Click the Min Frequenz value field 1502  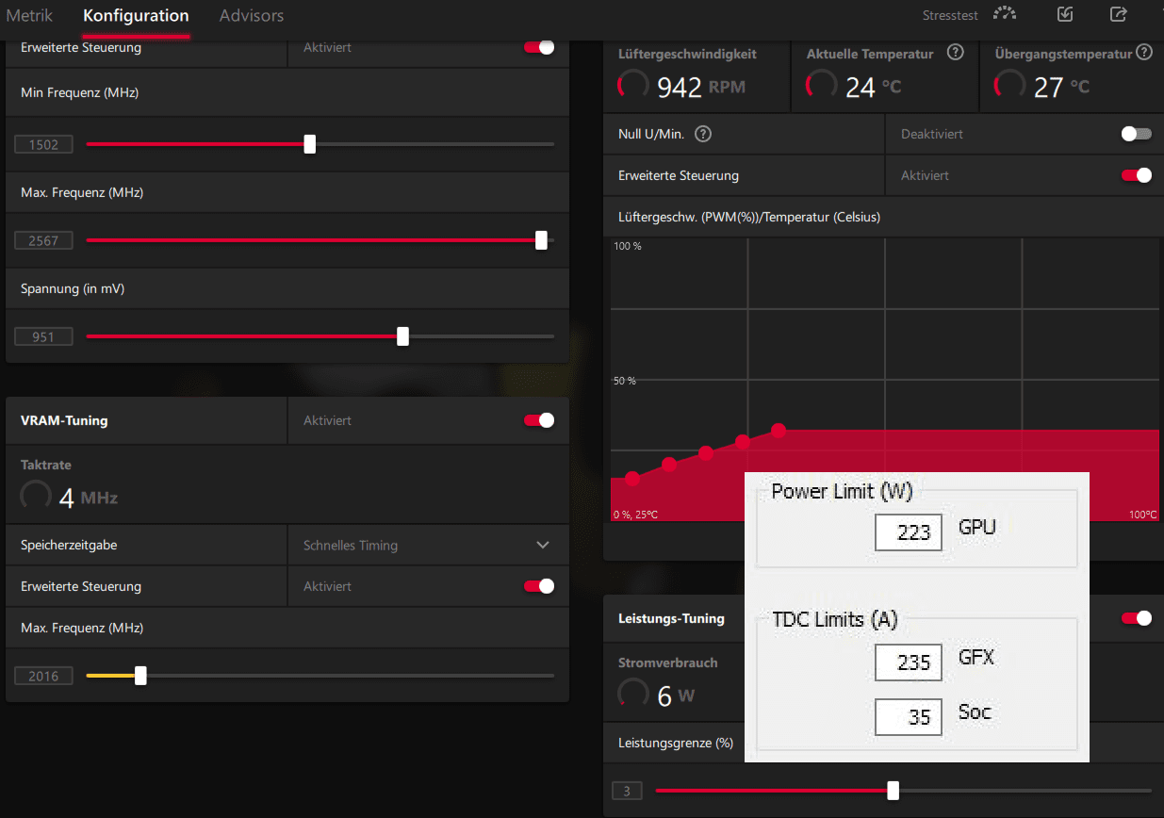coord(43,144)
